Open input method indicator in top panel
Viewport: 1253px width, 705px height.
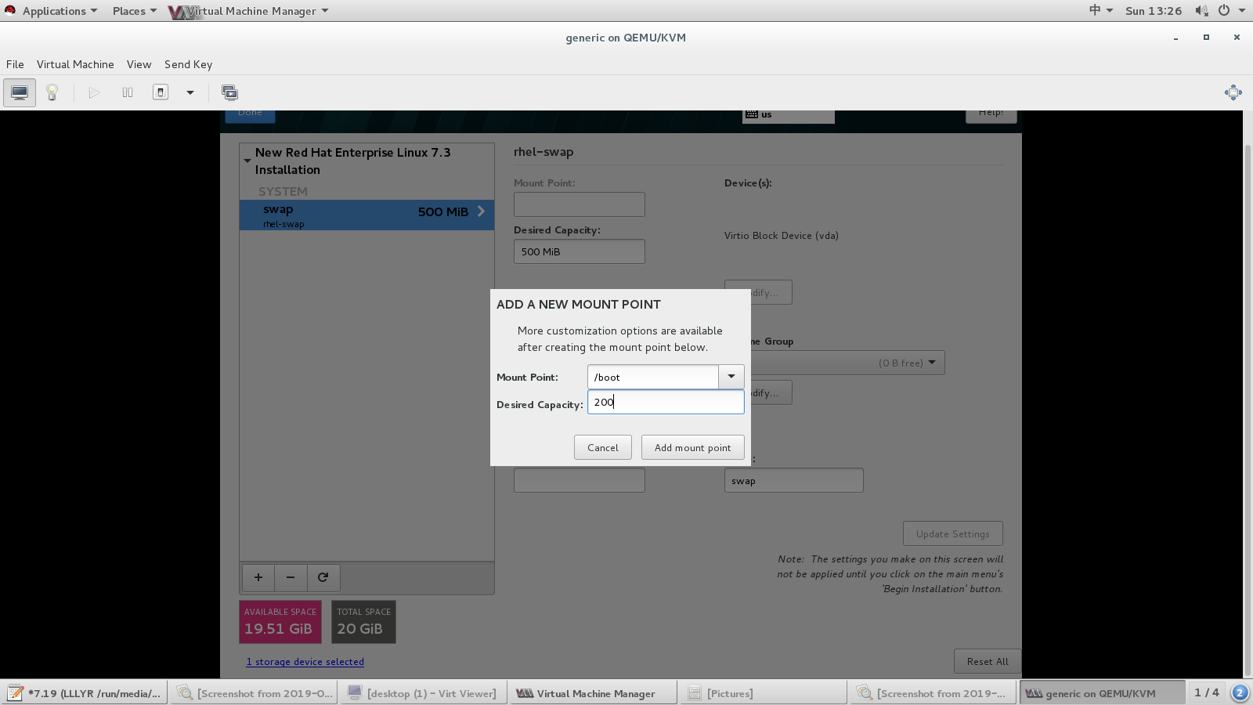coord(1100,10)
